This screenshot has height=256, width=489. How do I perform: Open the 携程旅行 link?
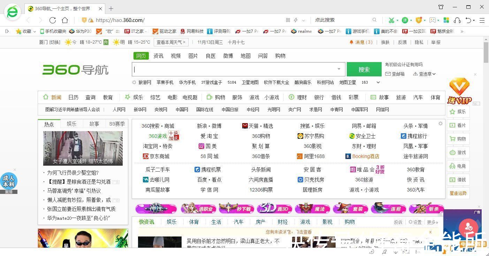pyautogui.click(x=414, y=136)
